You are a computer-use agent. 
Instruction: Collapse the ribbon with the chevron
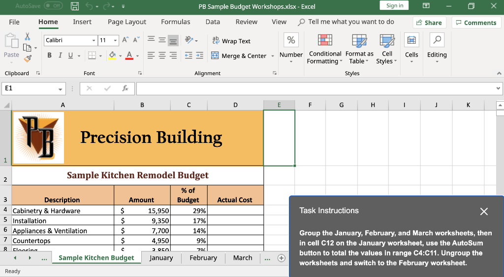[499, 73]
